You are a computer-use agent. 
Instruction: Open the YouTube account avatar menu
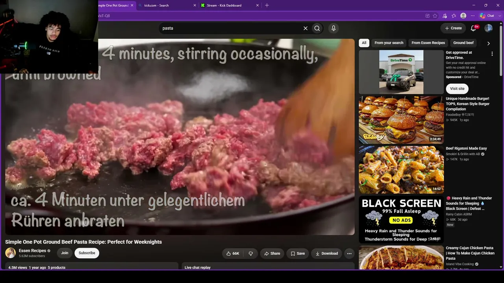(488, 28)
